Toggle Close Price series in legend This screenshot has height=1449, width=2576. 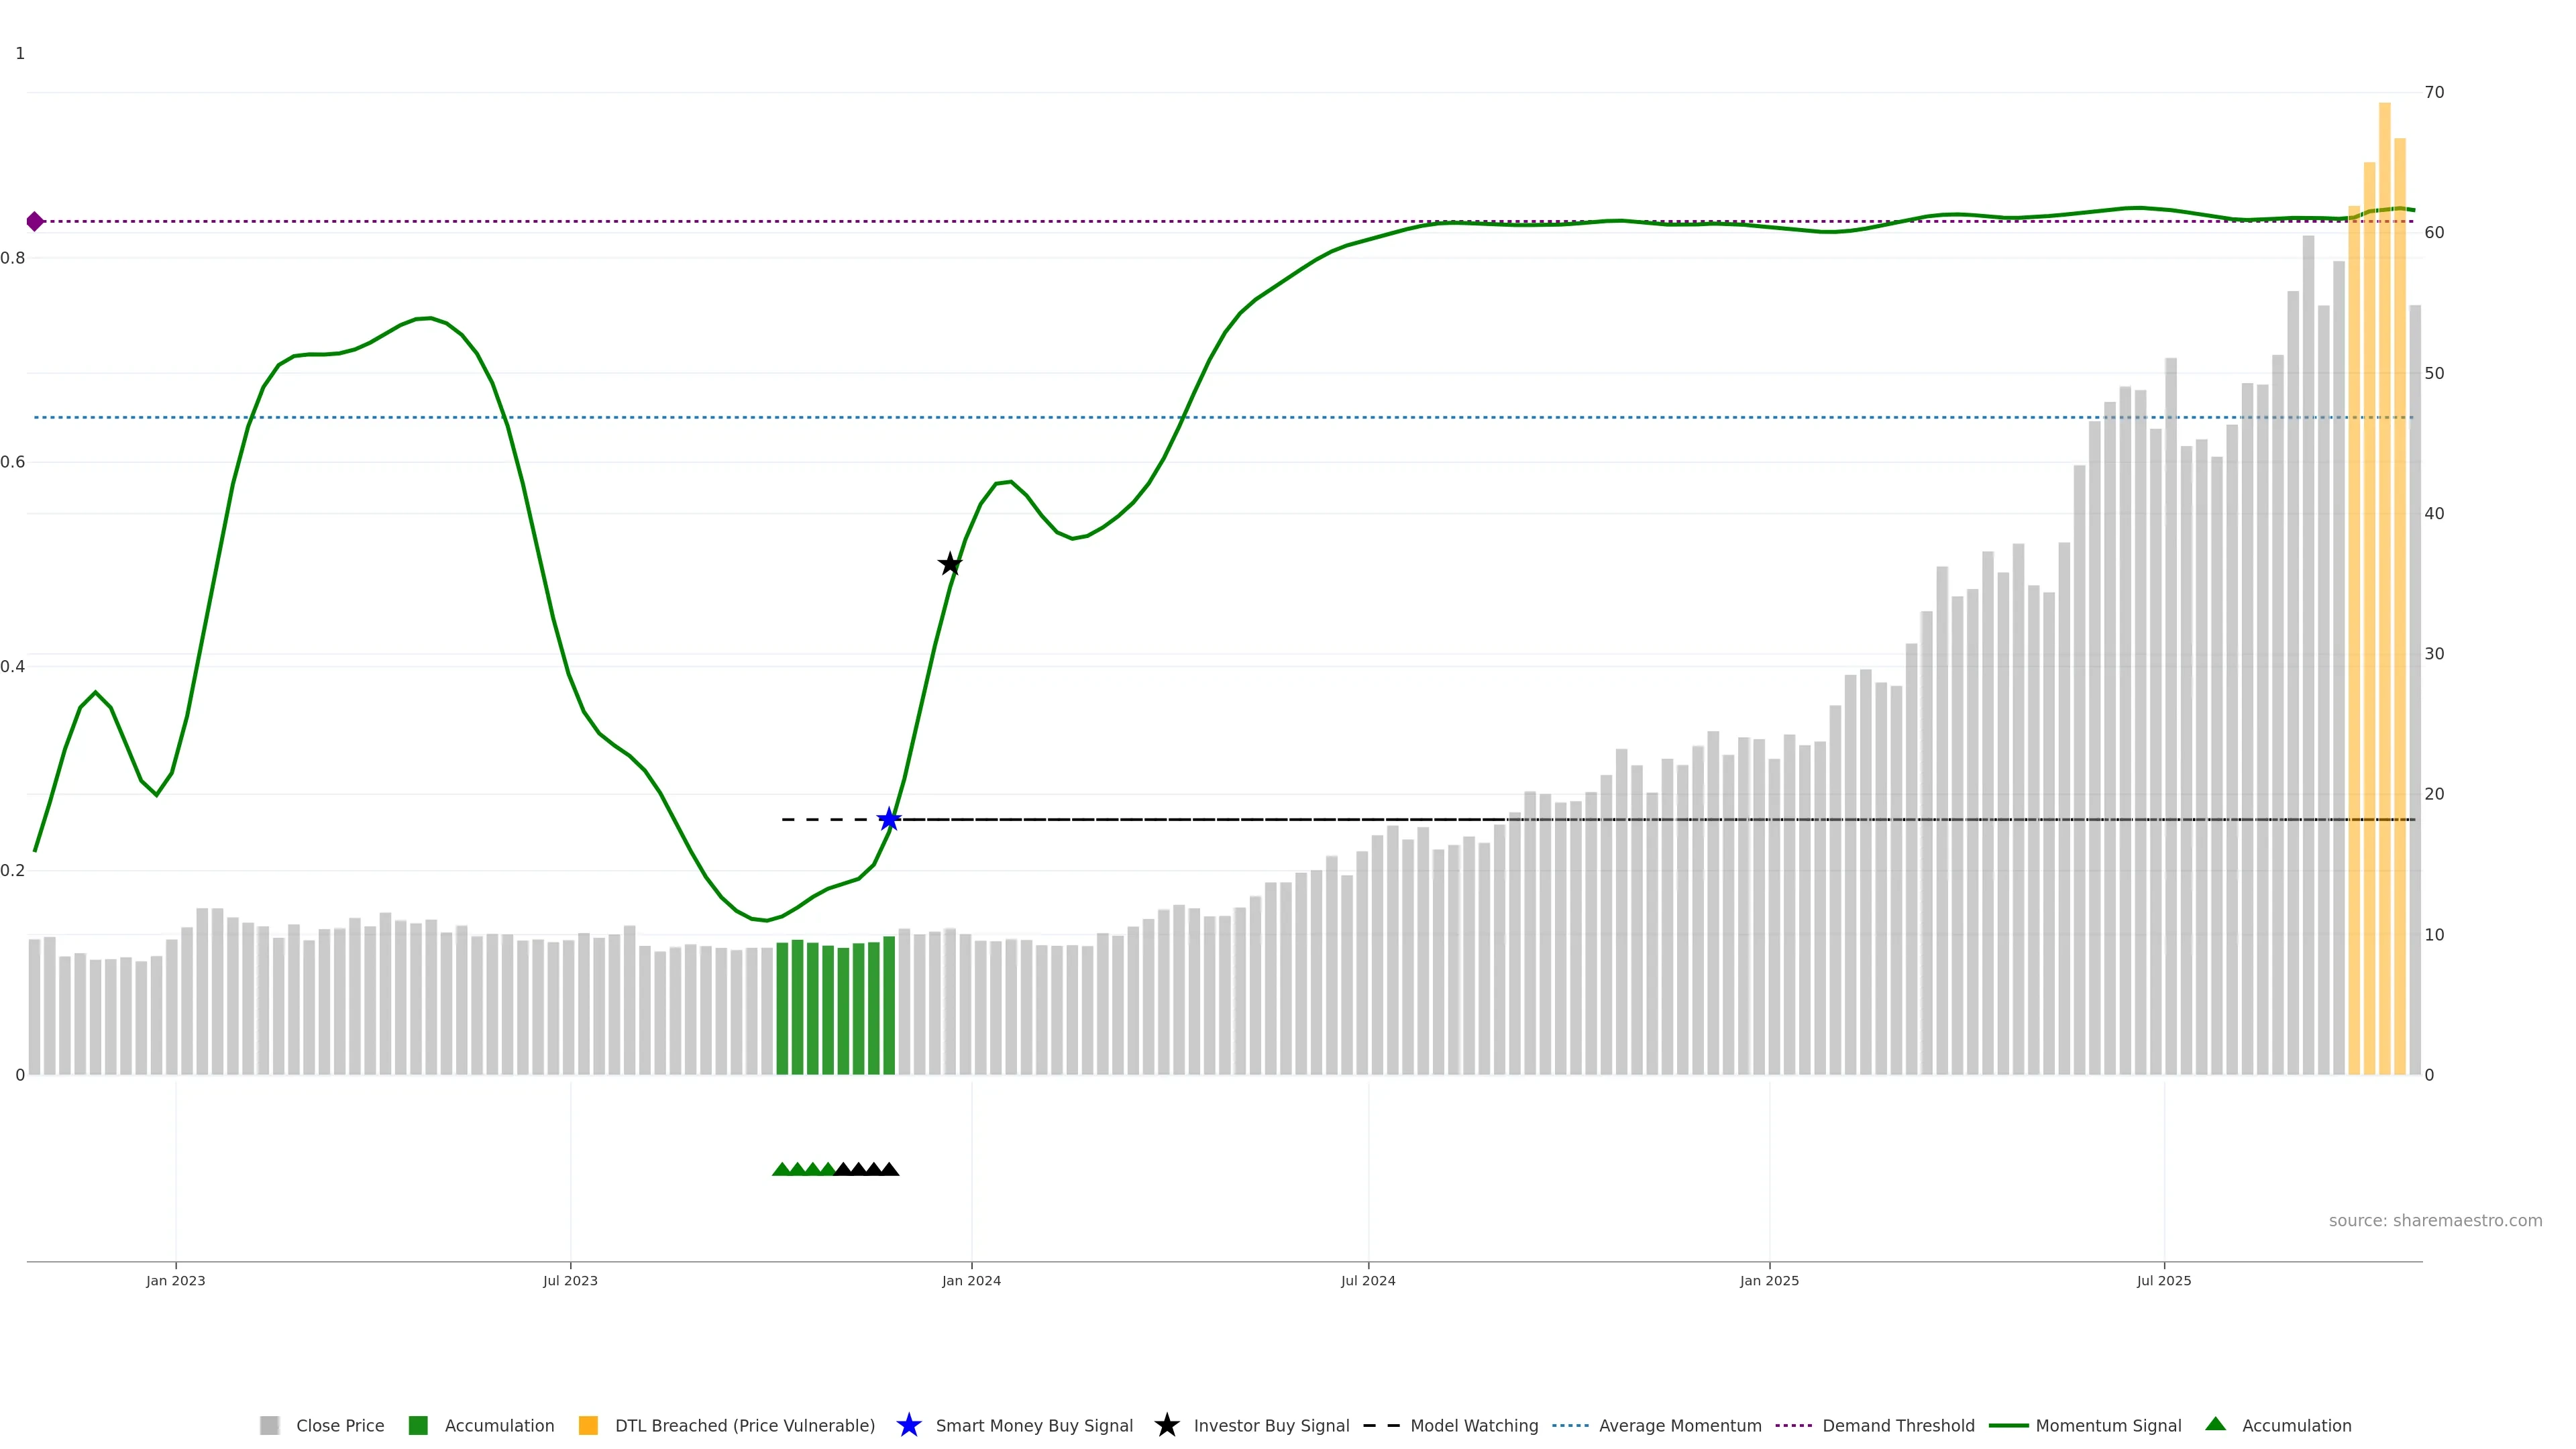click(x=339, y=1425)
